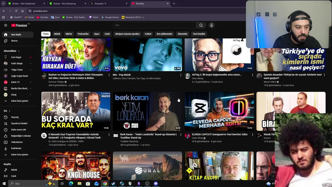Click the YouTube search input field

tap(155, 25)
